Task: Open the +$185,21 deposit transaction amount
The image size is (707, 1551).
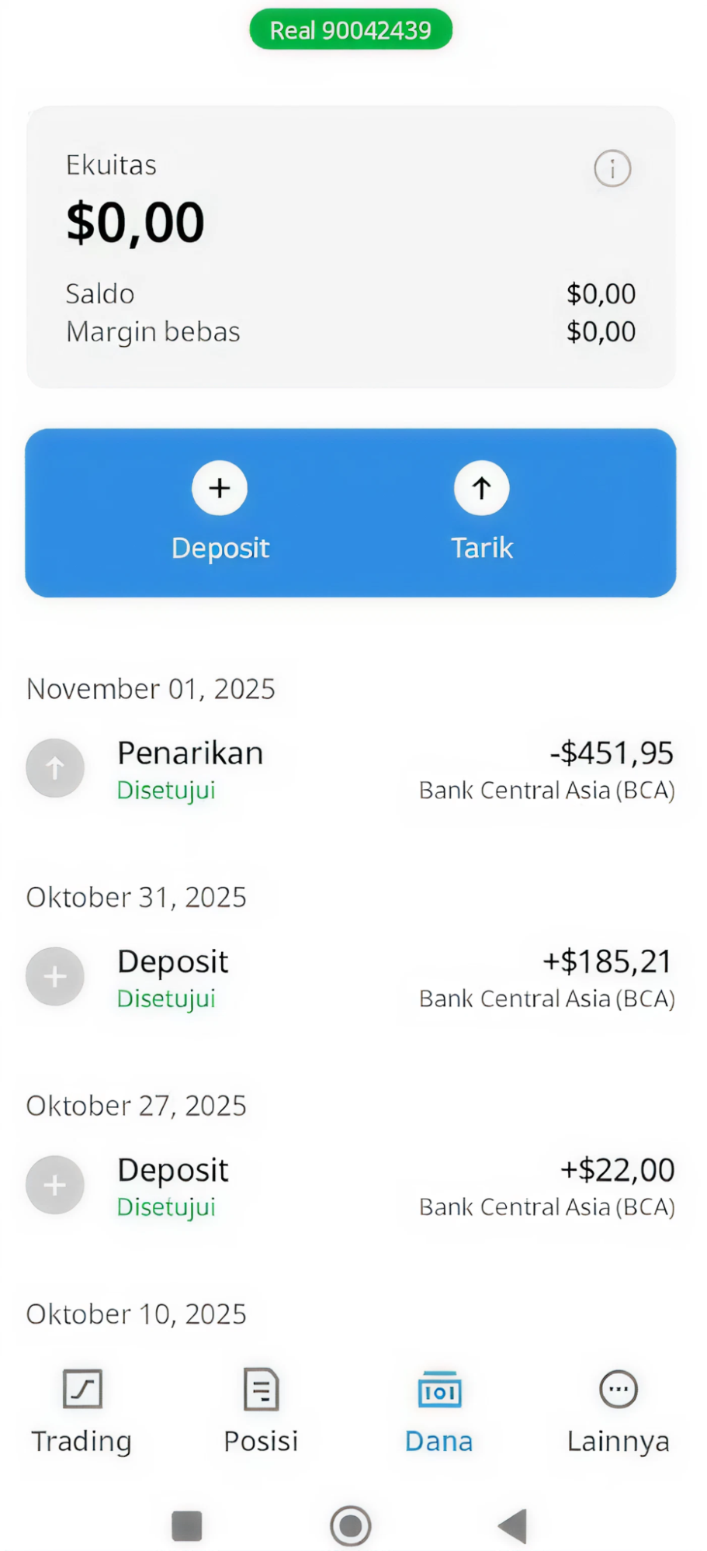Action: coord(607,961)
